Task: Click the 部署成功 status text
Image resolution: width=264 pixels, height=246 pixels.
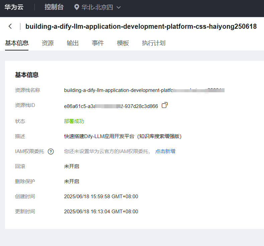Action: pyautogui.click(x=74, y=121)
